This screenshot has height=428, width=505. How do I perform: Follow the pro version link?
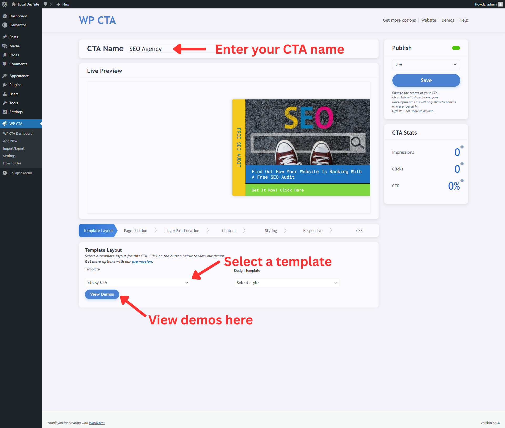[142, 261]
